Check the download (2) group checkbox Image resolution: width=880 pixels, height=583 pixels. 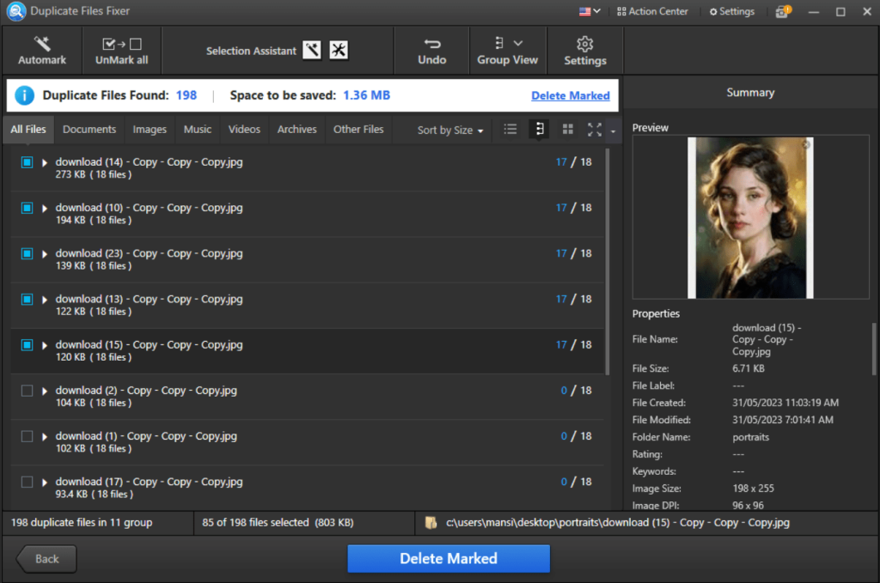click(x=27, y=391)
